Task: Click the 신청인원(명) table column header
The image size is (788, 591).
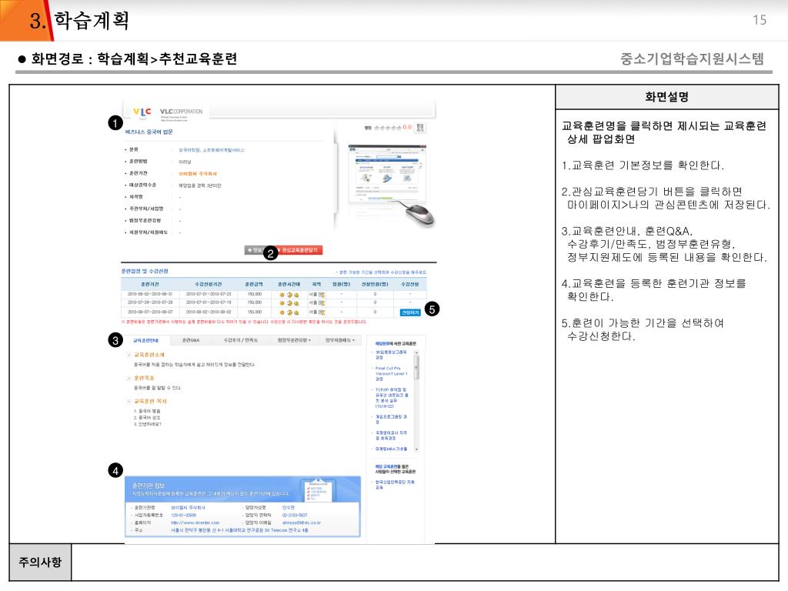Action: coord(375,285)
